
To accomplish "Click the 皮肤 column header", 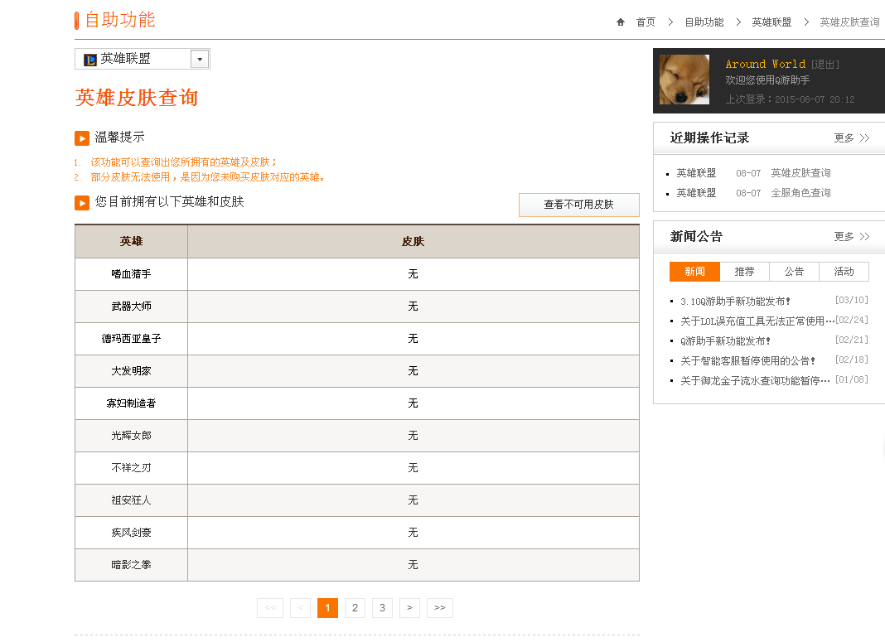I will pyautogui.click(x=413, y=241).
